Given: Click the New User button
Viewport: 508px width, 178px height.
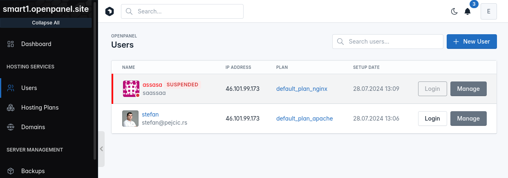Looking at the screenshot, I should (472, 42).
